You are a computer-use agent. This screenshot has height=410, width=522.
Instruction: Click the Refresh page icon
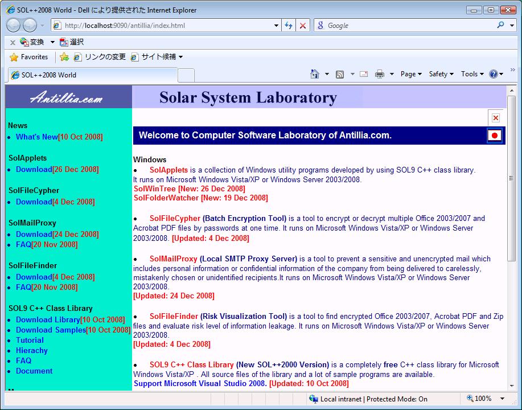[x=288, y=25]
